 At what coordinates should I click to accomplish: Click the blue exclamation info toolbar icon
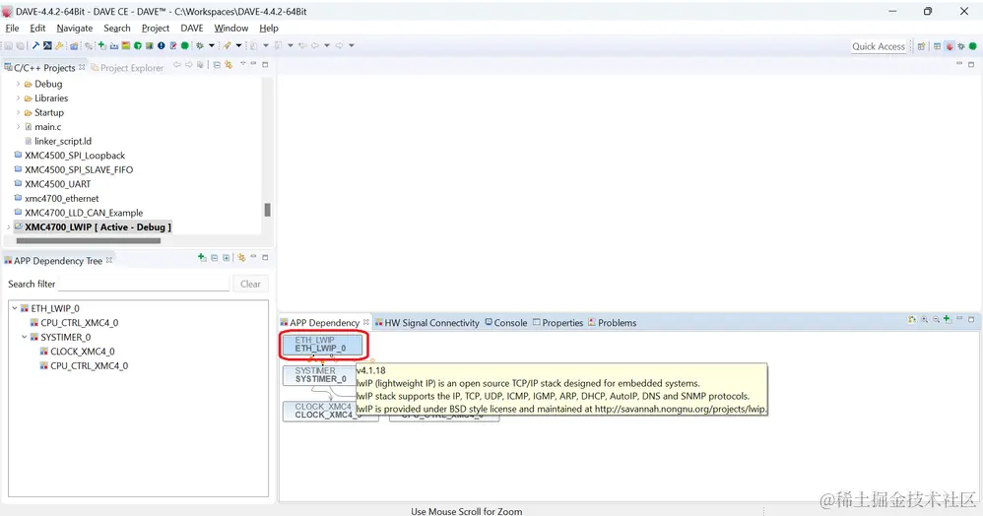click(162, 45)
